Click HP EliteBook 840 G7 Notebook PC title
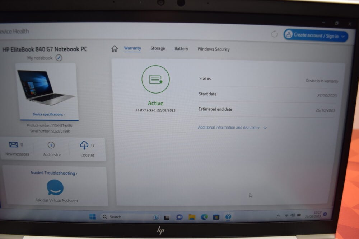 45,49
